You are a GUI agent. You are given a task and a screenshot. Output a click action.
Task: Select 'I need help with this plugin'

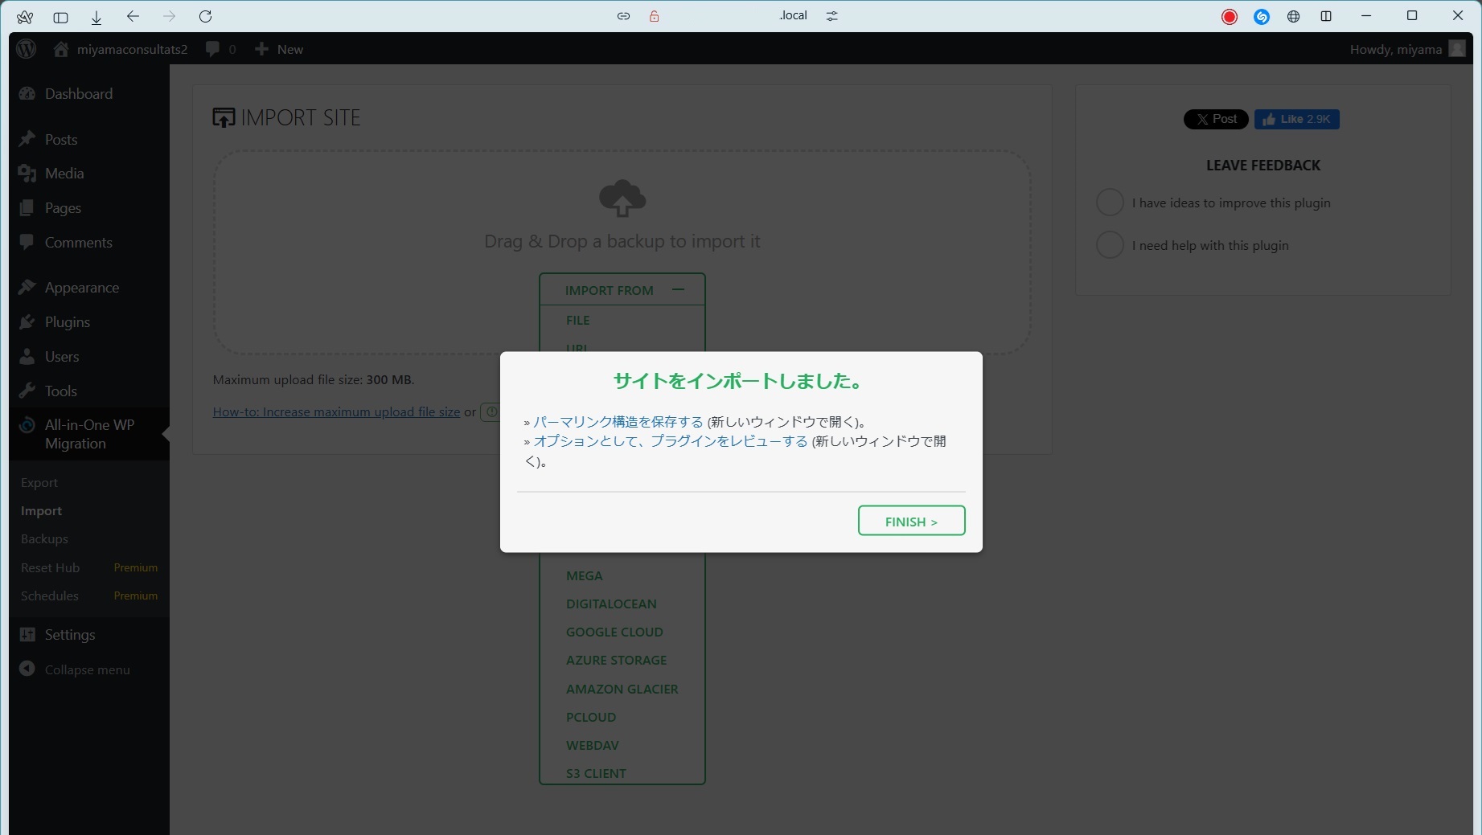click(x=1110, y=245)
